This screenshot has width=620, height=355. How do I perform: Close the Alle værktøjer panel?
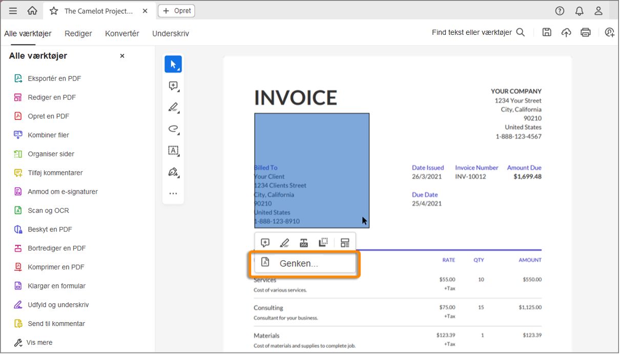122,56
